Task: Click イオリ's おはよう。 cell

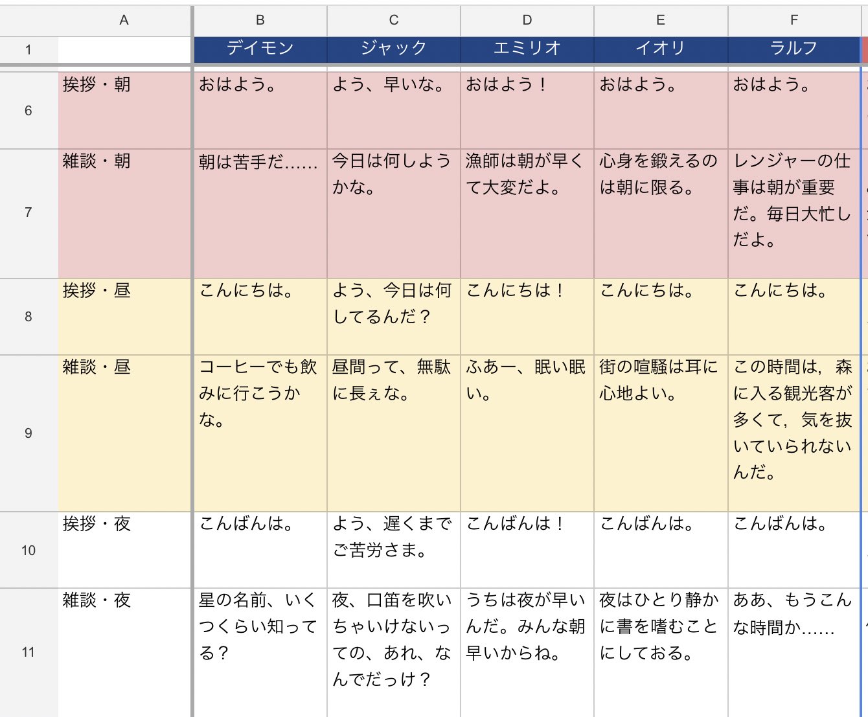Action: pos(661,111)
